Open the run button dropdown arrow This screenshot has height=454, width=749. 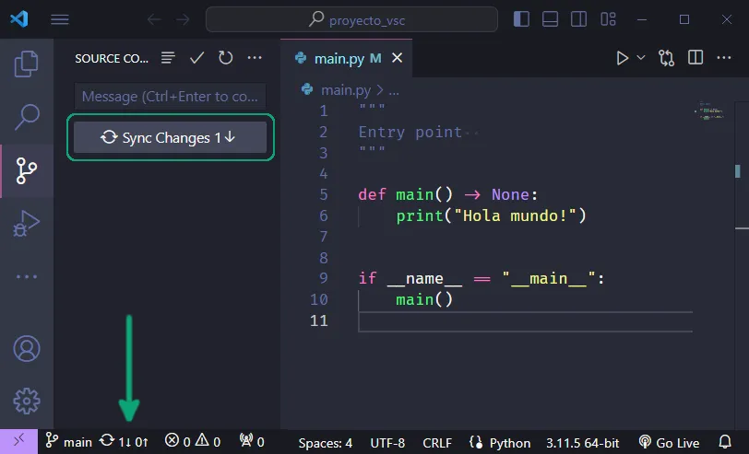coord(641,58)
